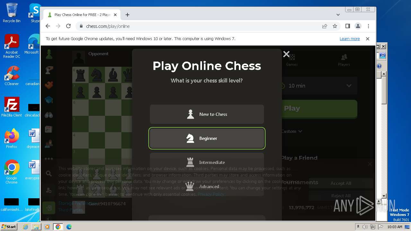The image size is (411, 231).
Task: Open Google Chrome desktop shortcut
Action: point(12,172)
